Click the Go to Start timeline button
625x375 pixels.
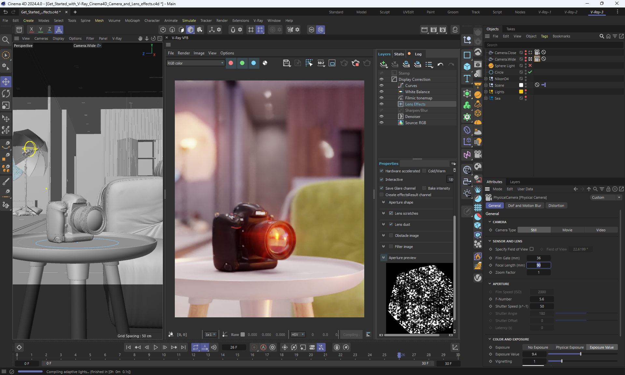point(129,347)
